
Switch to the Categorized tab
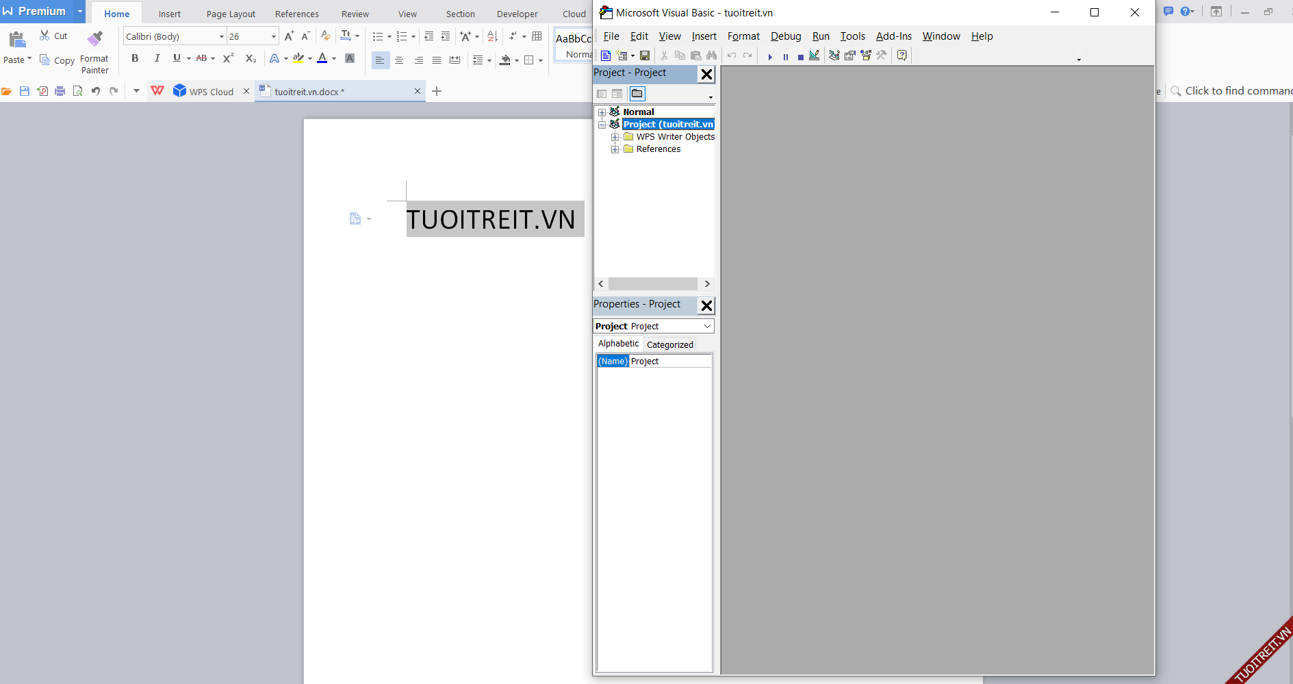[x=669, y=344]
